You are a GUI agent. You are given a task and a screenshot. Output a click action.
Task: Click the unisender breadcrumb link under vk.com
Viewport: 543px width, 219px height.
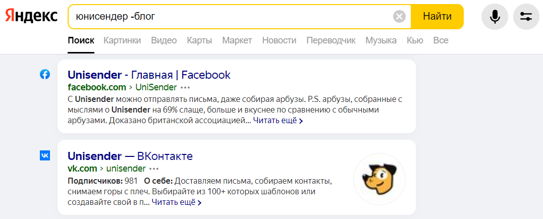(126, 169)
